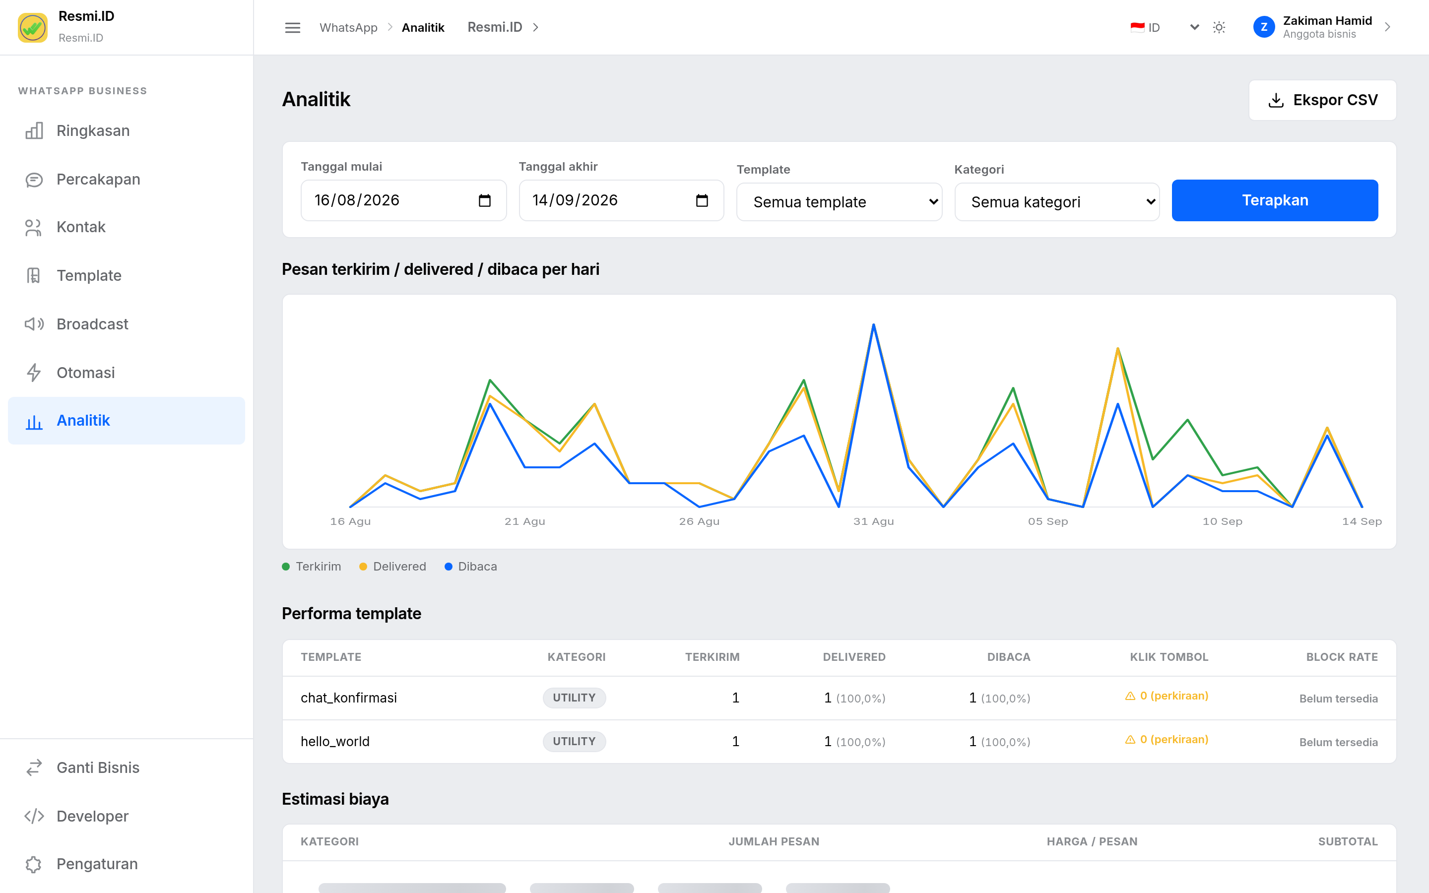The height and width of the screenshot is (893, 1429).
Task: Click the Pengaturan gear icon
Action: click(34, 864)
